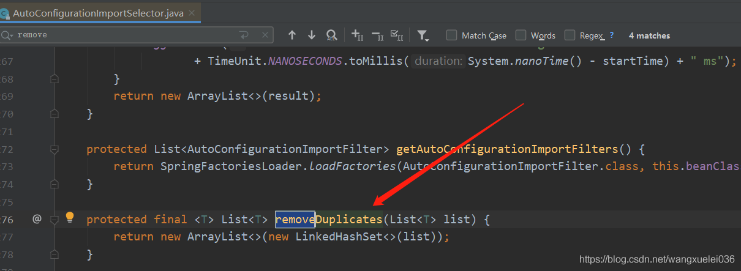Collapse removeDuplicates method fold marker
Image resolution: width=741 pixels, height=271 pixels.
(55, 219)
